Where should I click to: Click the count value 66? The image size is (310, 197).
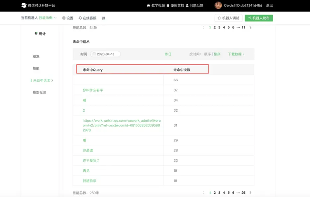176,80
